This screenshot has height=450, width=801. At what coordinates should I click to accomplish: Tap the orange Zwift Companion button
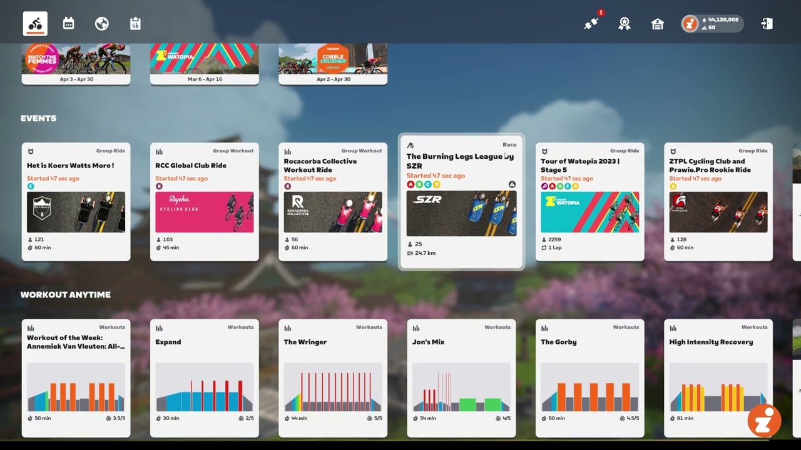pos(764,419)
